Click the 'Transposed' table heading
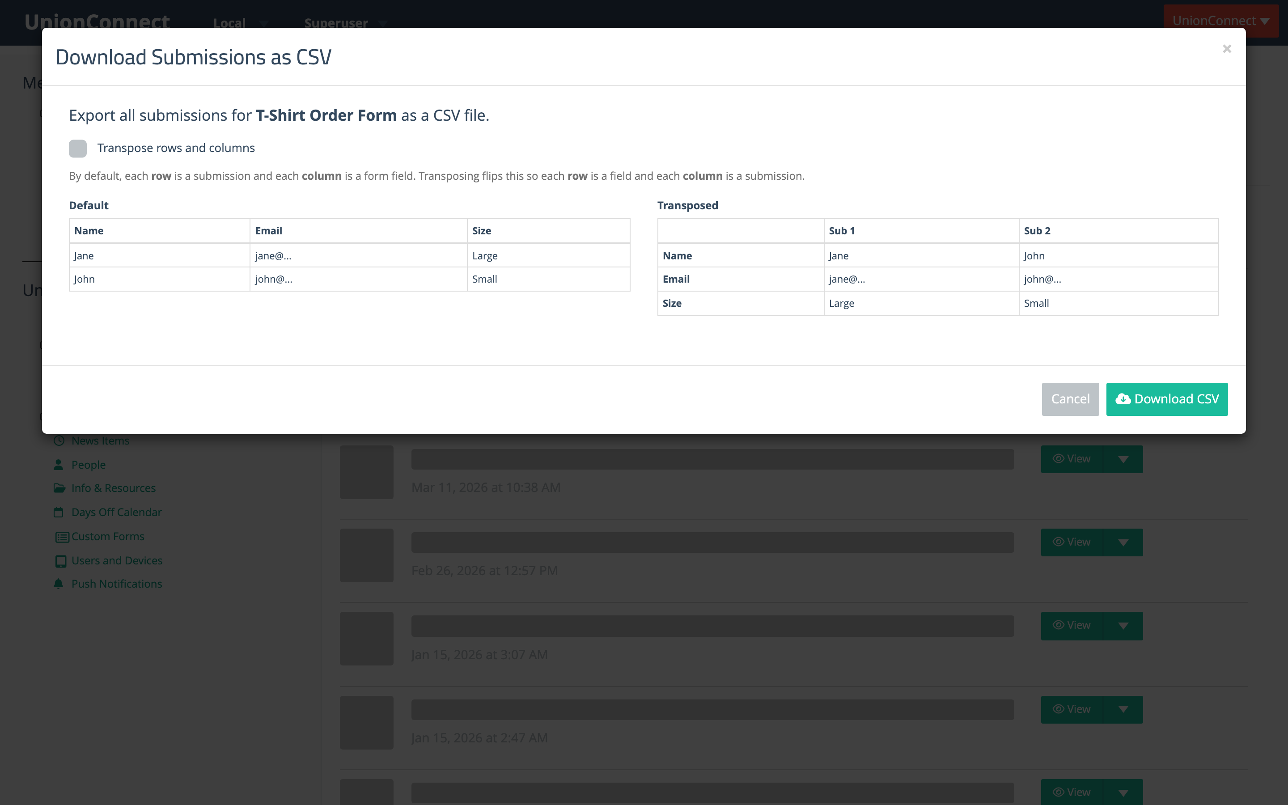This screenshot has width=1288, height=805. click(688, 206)
